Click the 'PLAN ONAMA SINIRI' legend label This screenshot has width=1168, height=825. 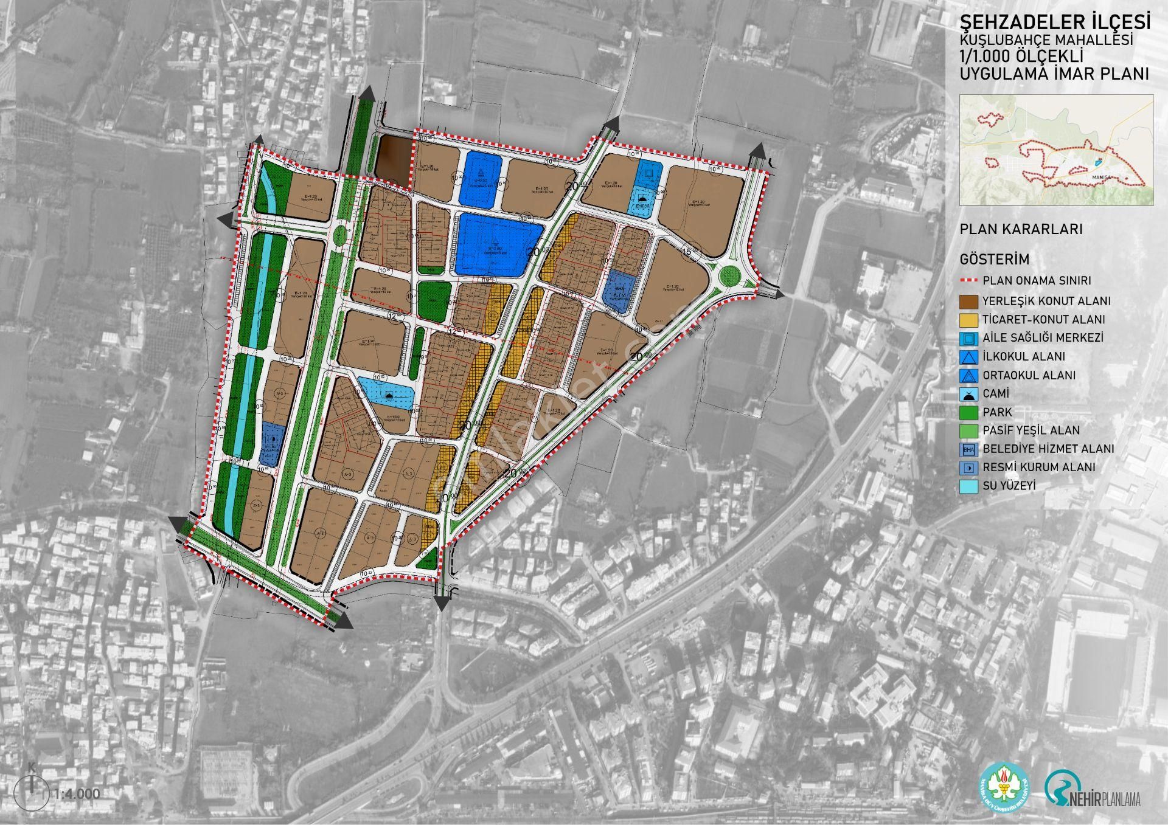[1037, 281]
